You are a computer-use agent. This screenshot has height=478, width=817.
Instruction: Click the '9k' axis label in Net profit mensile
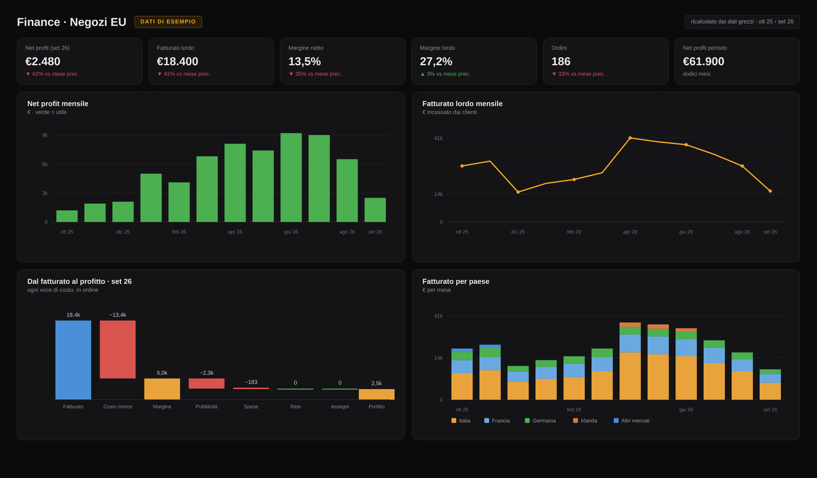[45, 135]
